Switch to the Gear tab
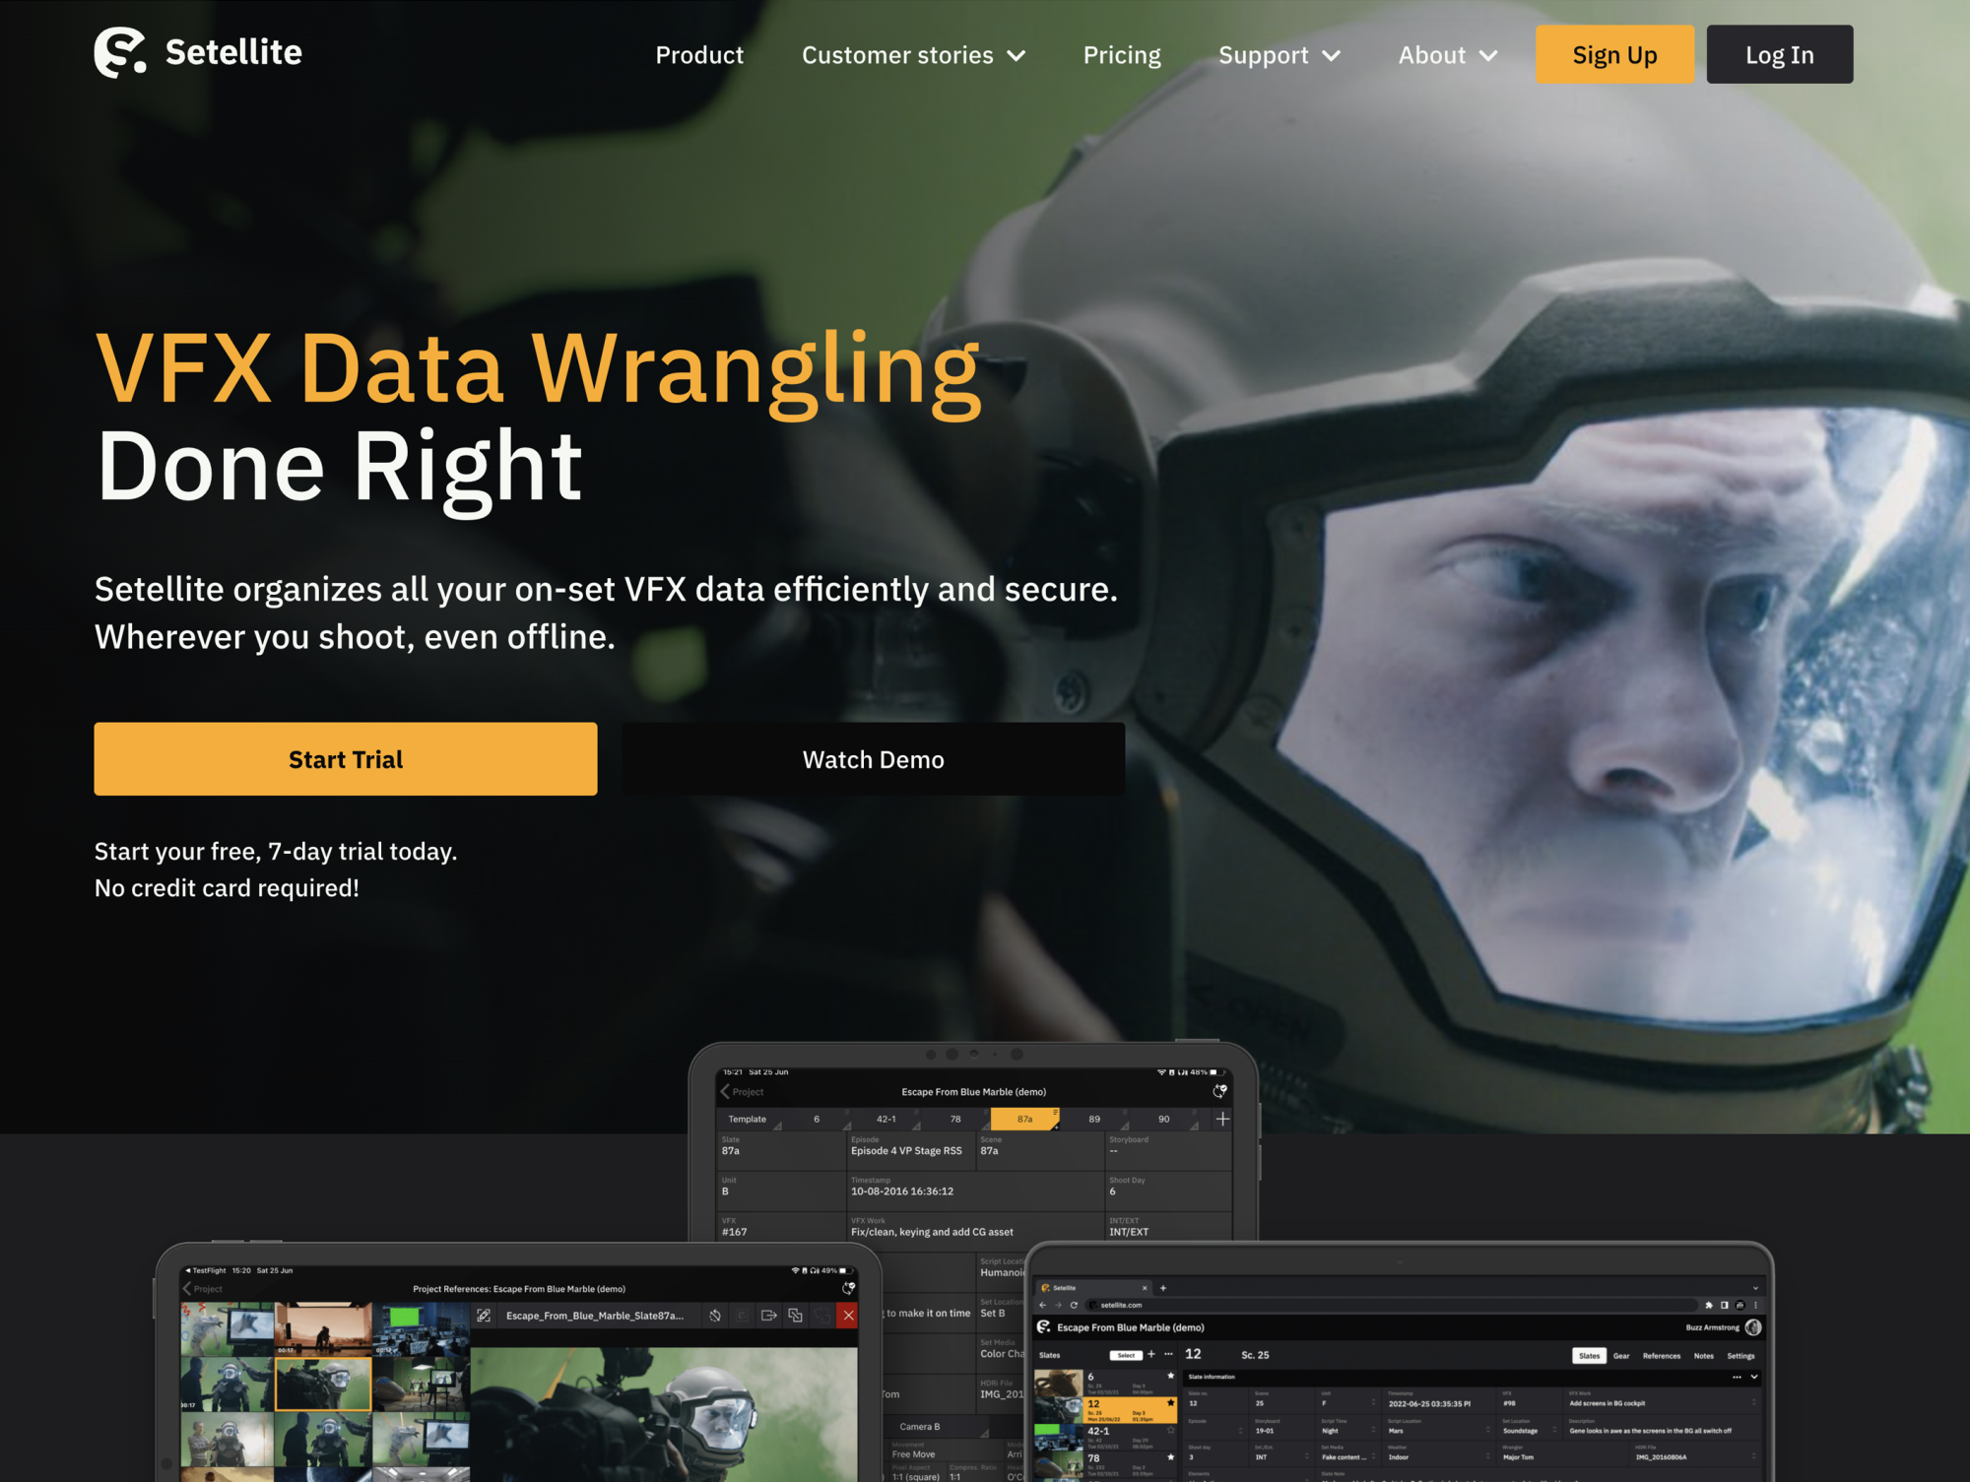The image size is (1970, 1482). 1621,1356
